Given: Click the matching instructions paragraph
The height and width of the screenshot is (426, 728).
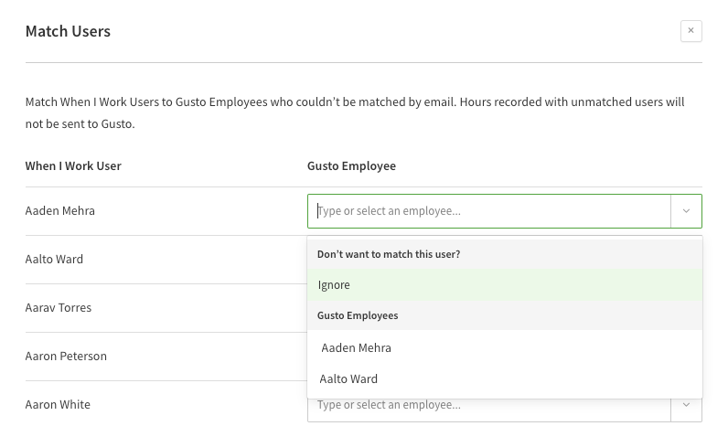Looking at the screenshot, I should pyautogui.click(x=355, y=112).
